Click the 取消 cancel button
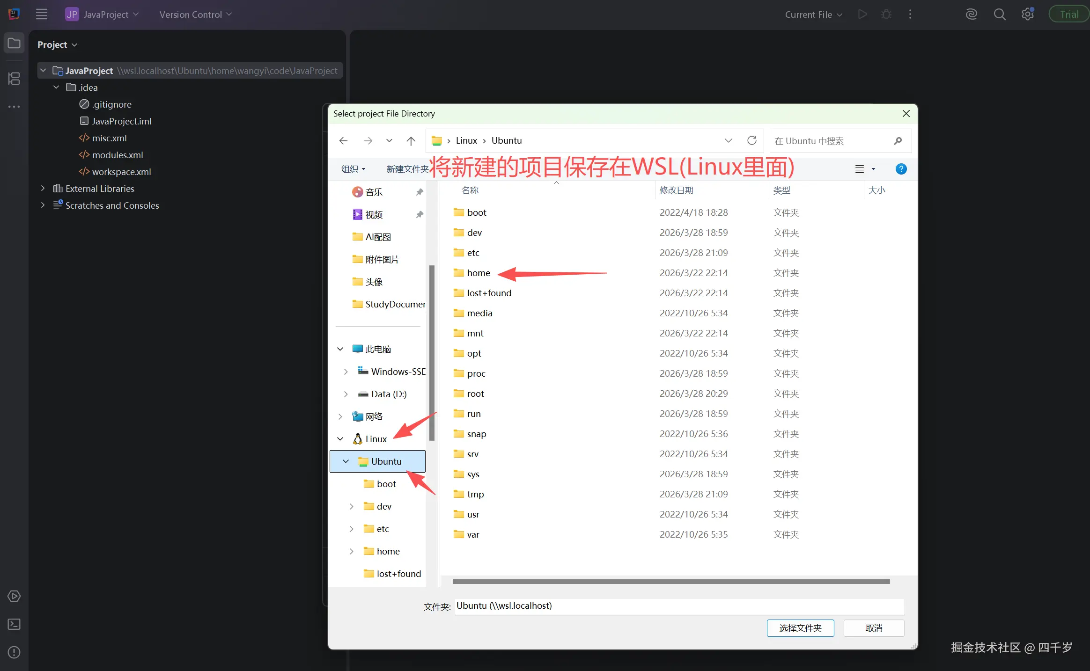Screen dimensions: 1090x671 [874, 628]
